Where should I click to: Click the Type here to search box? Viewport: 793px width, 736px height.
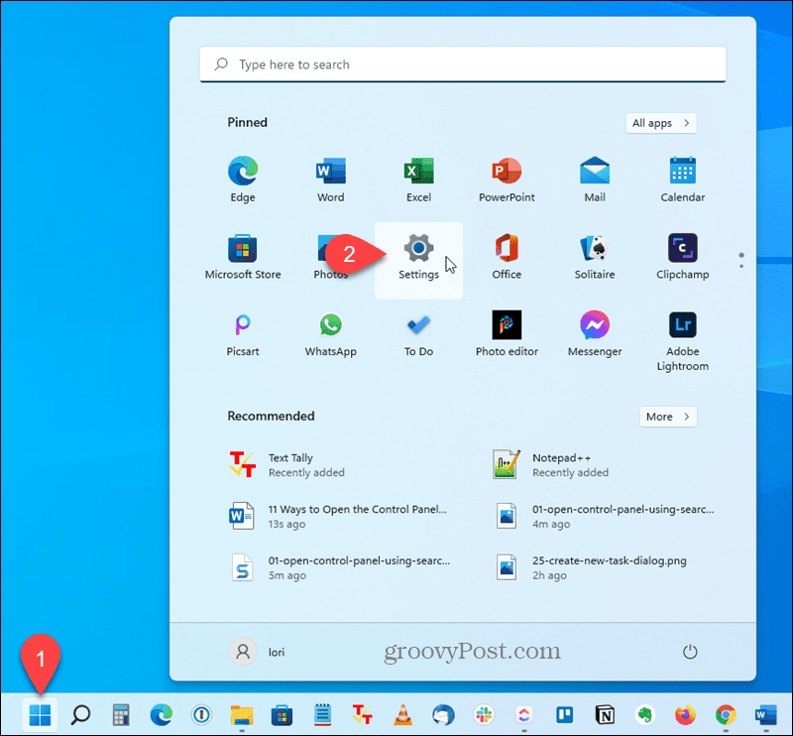(x=463, y=64)
